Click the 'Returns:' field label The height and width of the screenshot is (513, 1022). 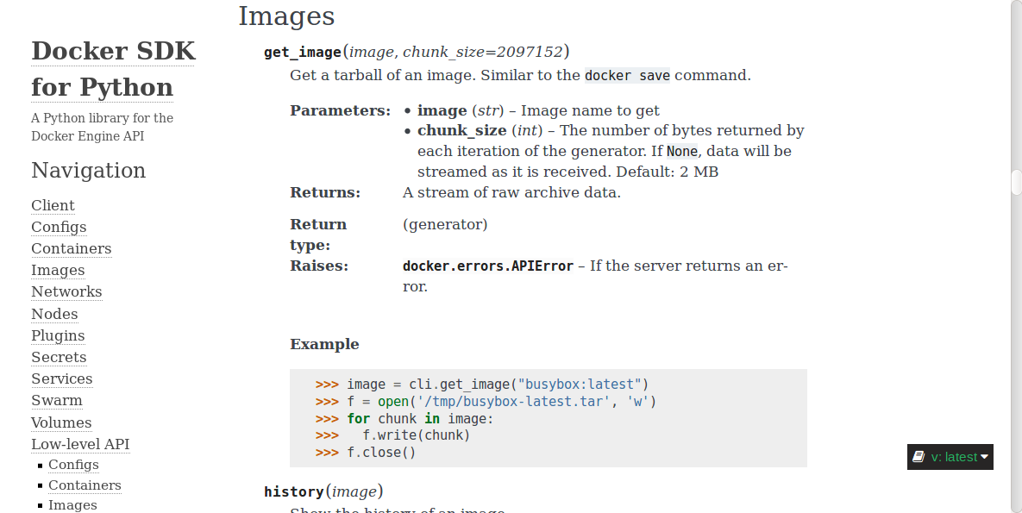pyautogui.click(x=325, y=192)
